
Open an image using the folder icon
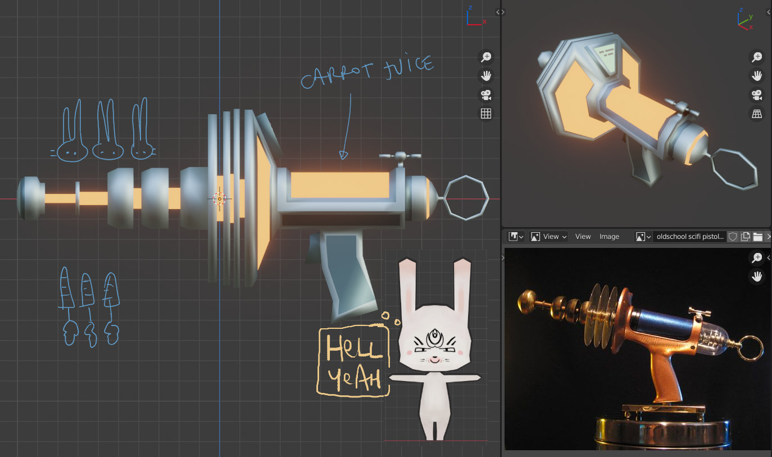click(x=756, y=236)
